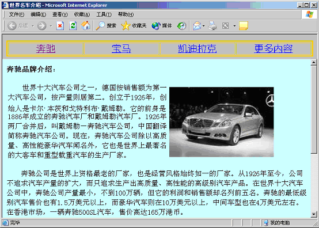Open the Favorites (收藏夹) star button

134,26
